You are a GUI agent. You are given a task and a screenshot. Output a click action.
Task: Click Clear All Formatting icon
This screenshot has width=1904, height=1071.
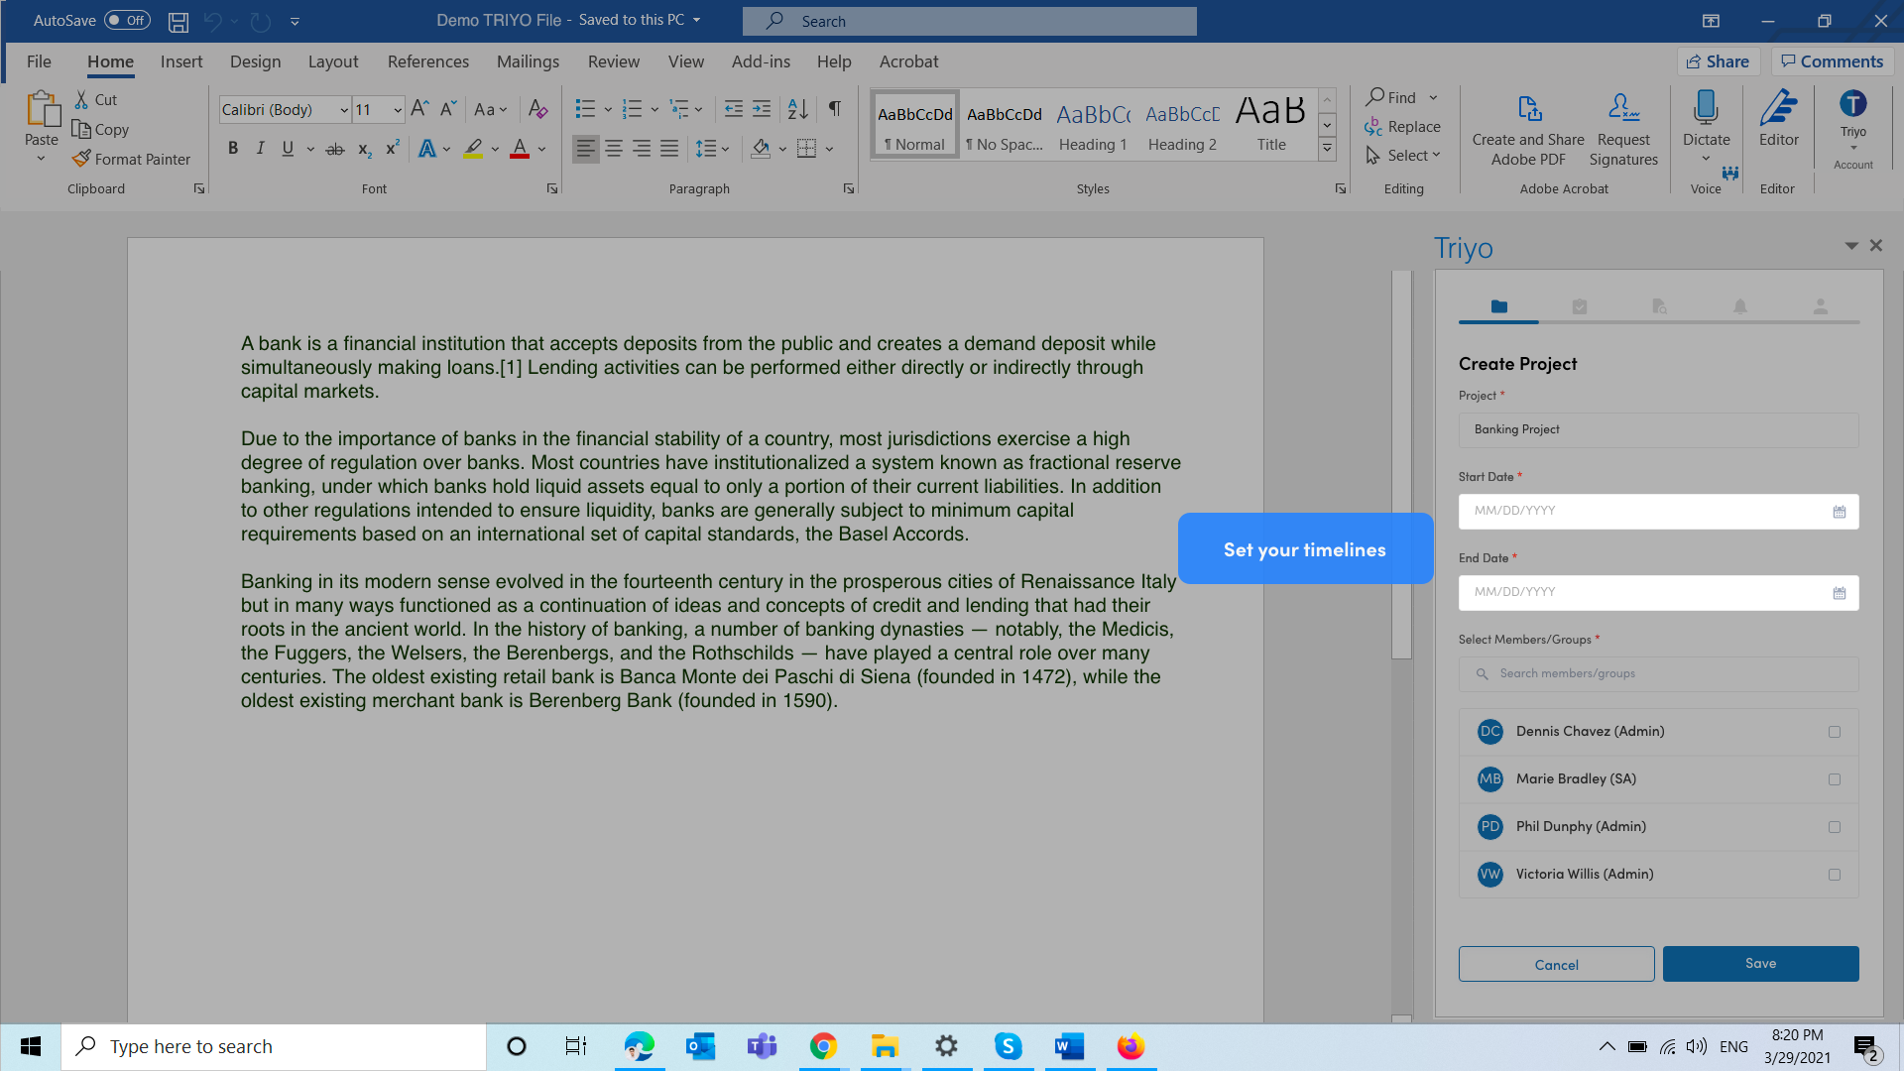[537, 109]
